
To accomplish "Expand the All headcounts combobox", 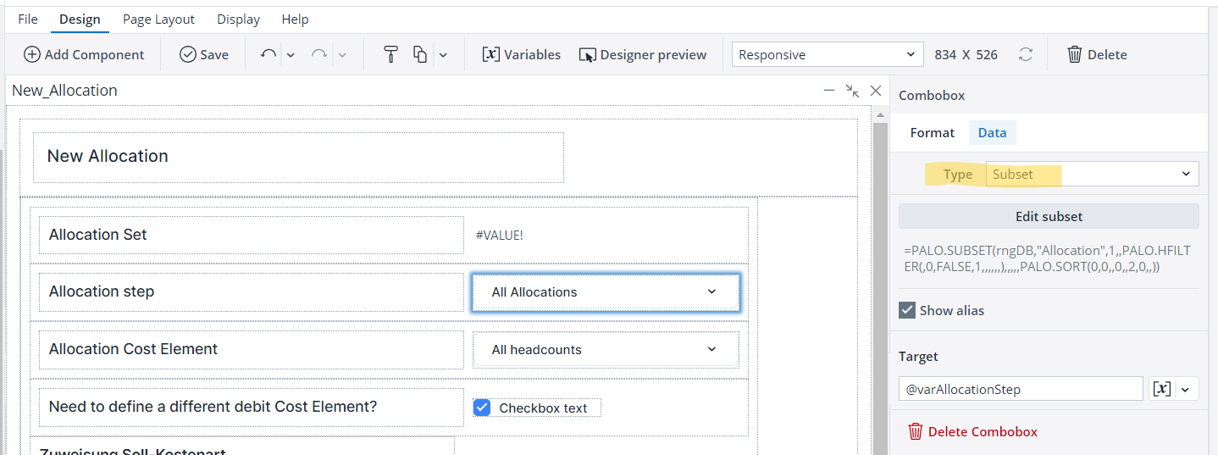I will pyautogui.click(x=606, y=349).
